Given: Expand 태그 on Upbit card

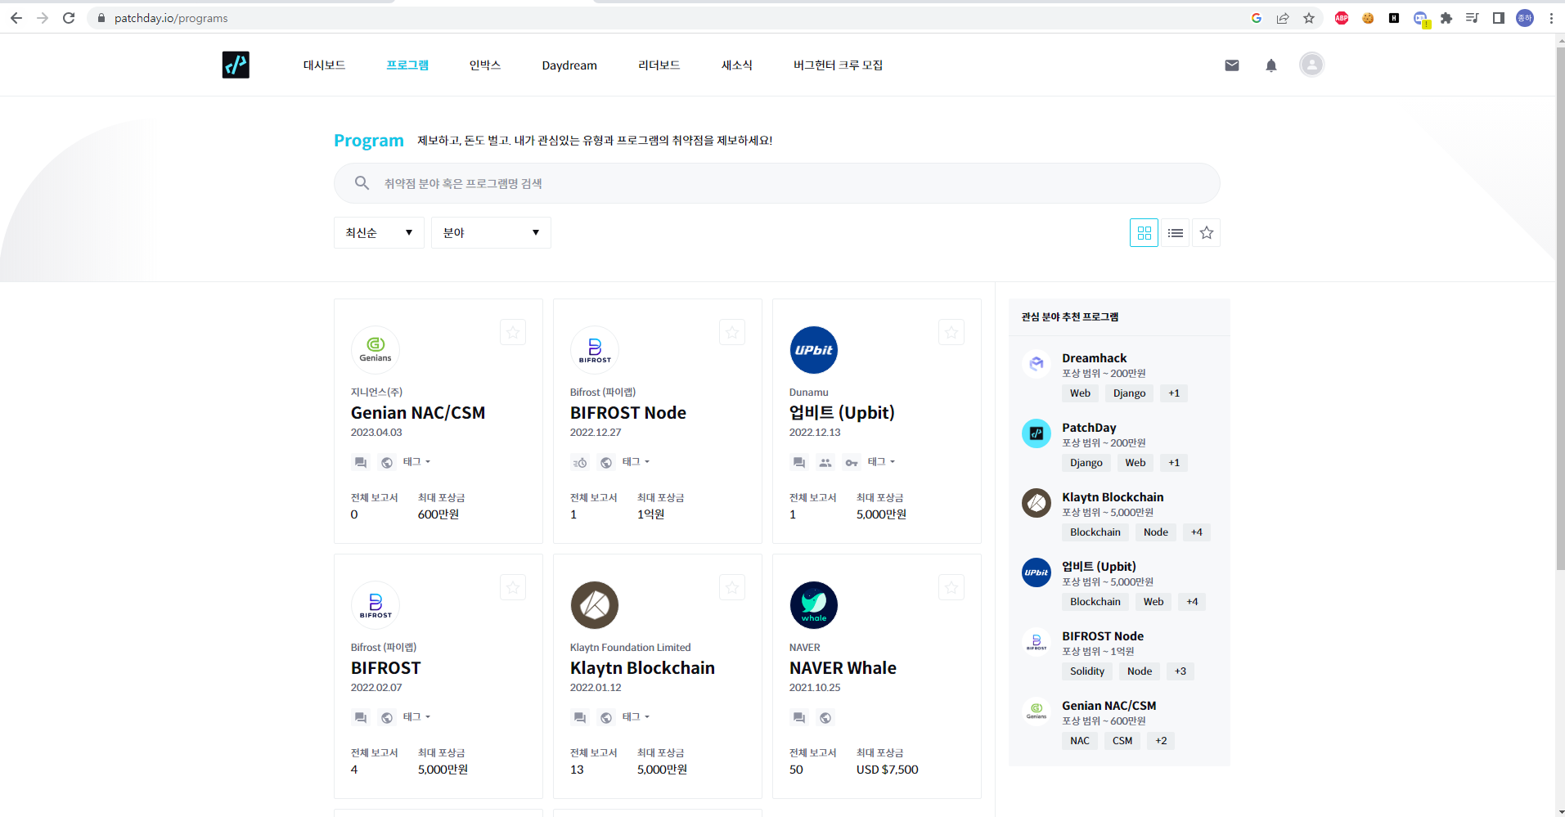Looking at the screenshot, I should (x=881, y=462).
